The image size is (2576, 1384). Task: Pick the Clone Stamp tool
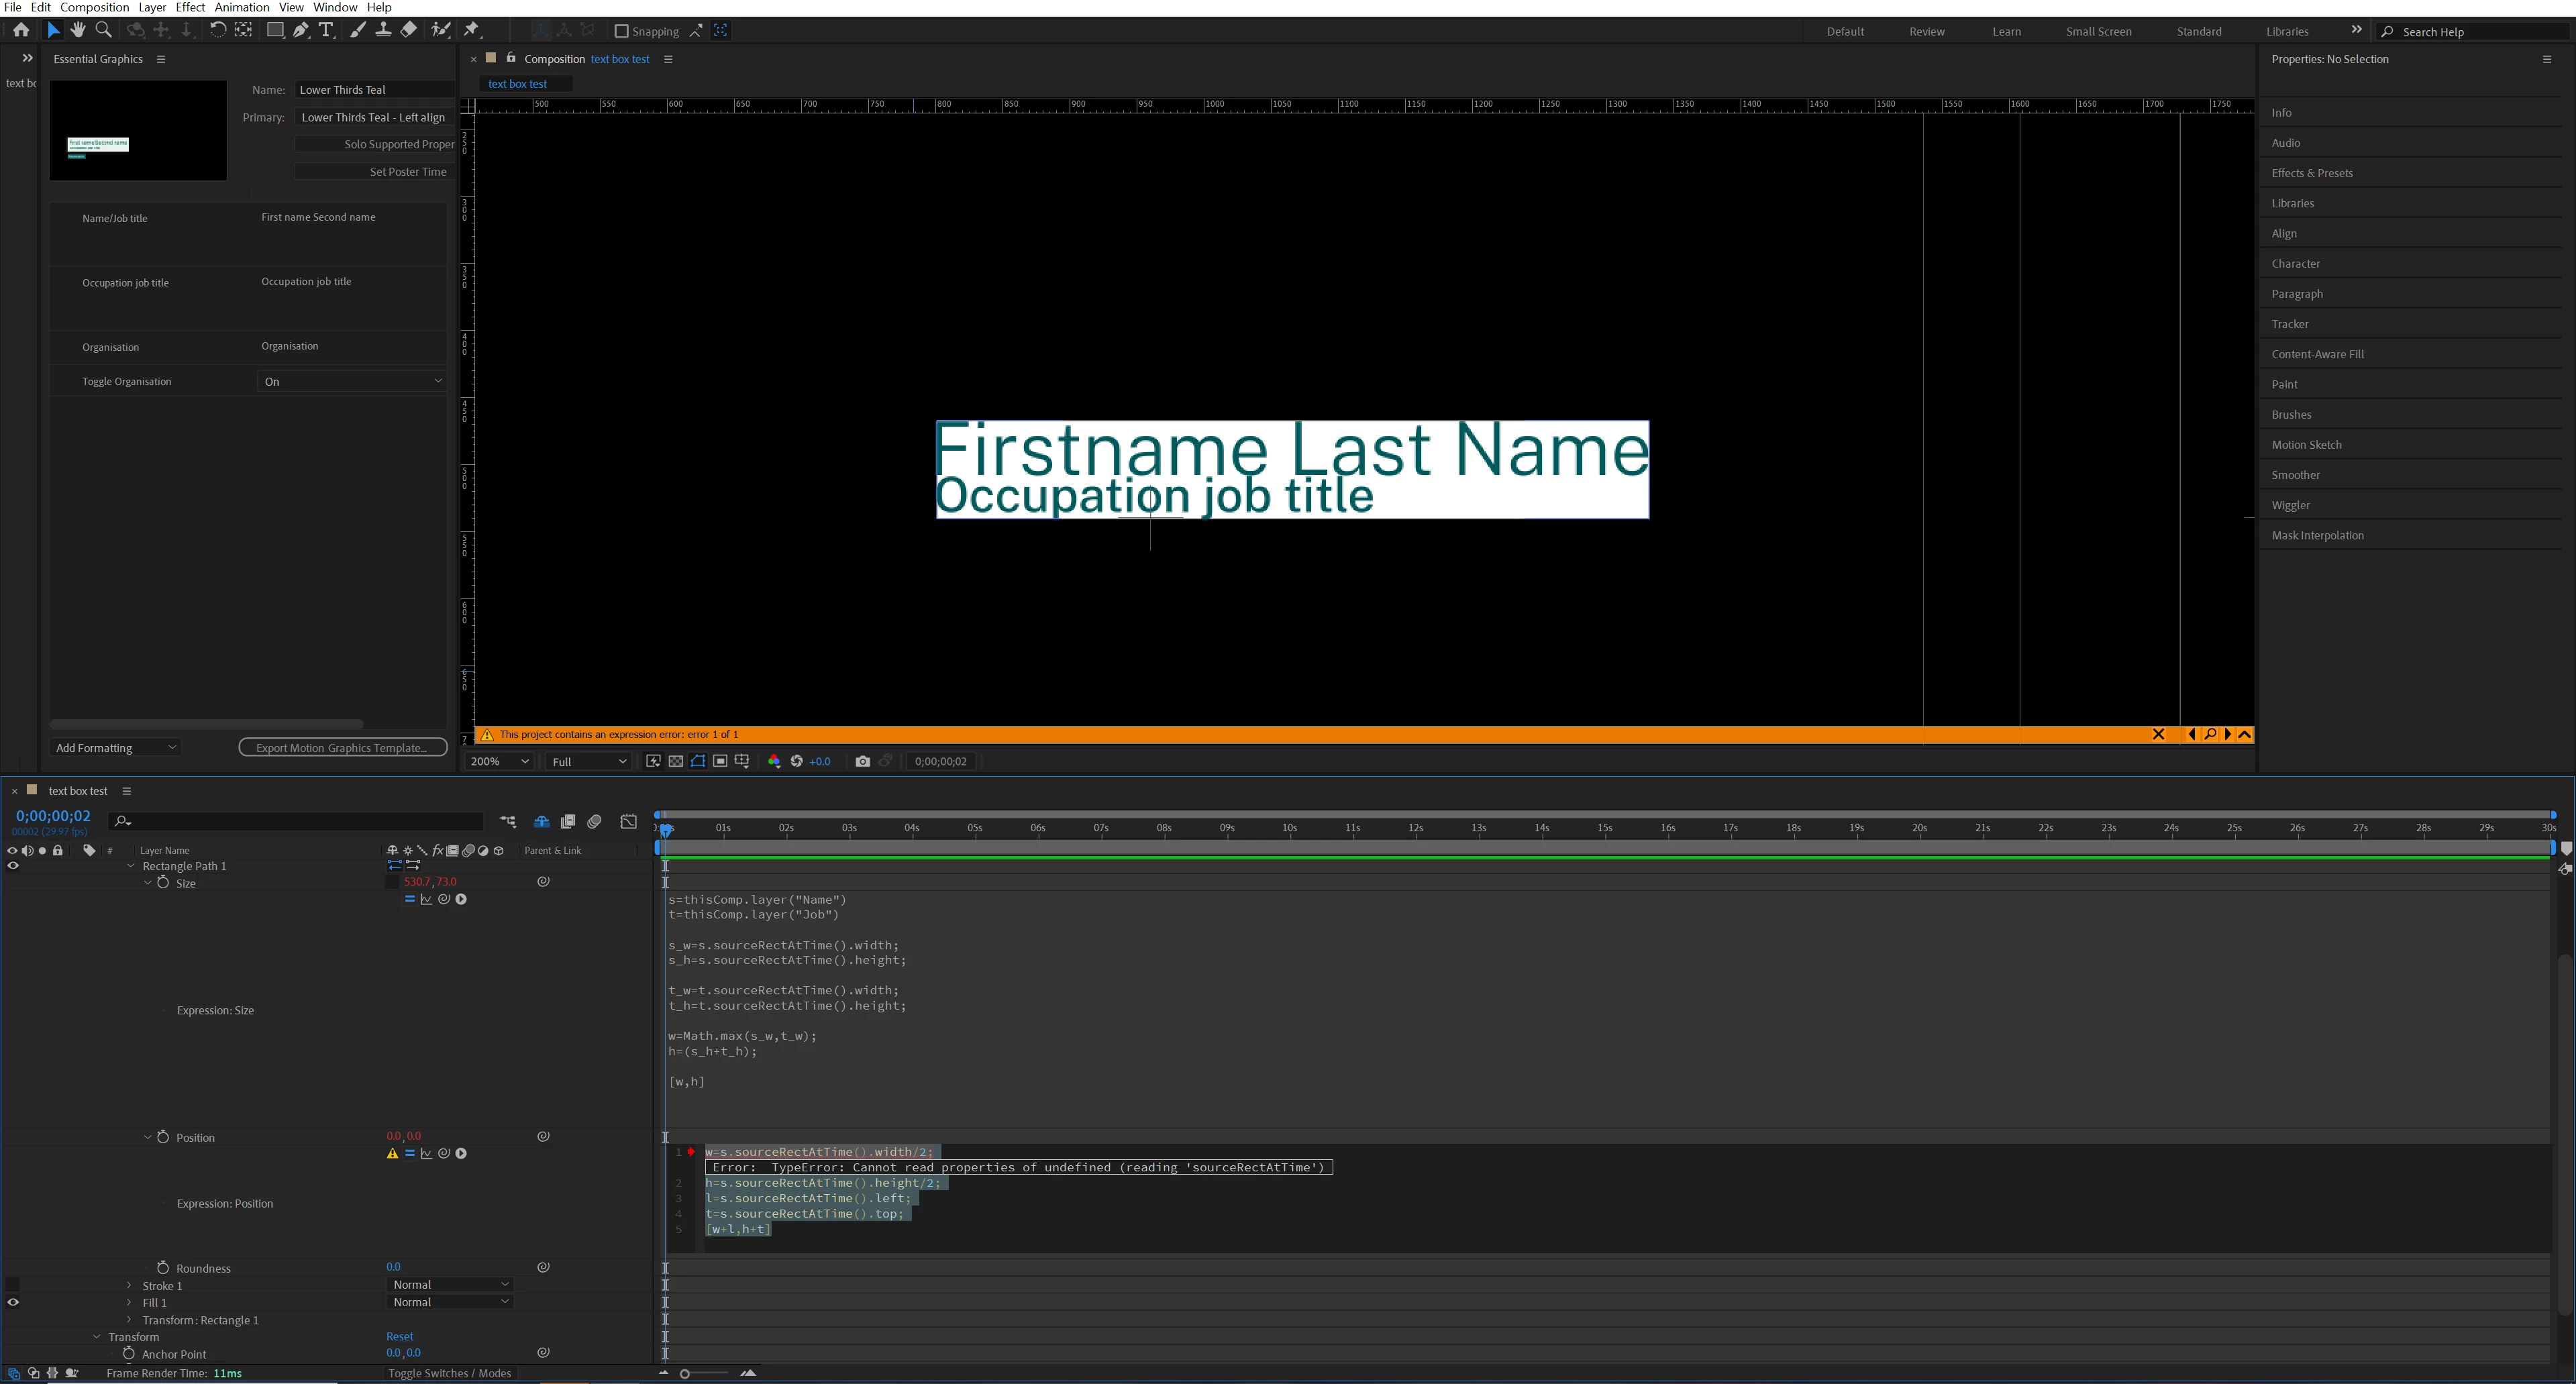pos(383,30)
